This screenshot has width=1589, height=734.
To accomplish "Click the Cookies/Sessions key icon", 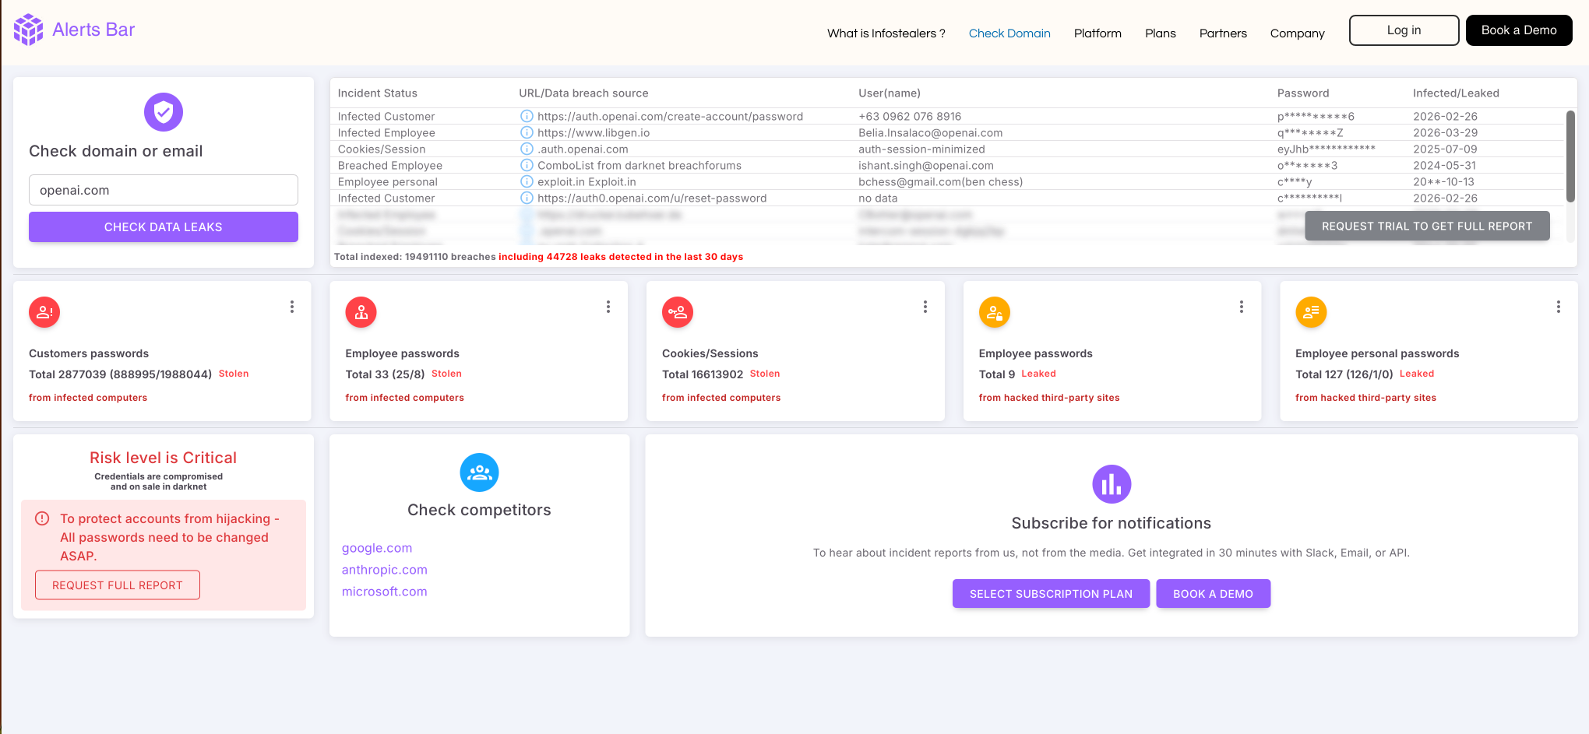I will (x=678, y=312).
